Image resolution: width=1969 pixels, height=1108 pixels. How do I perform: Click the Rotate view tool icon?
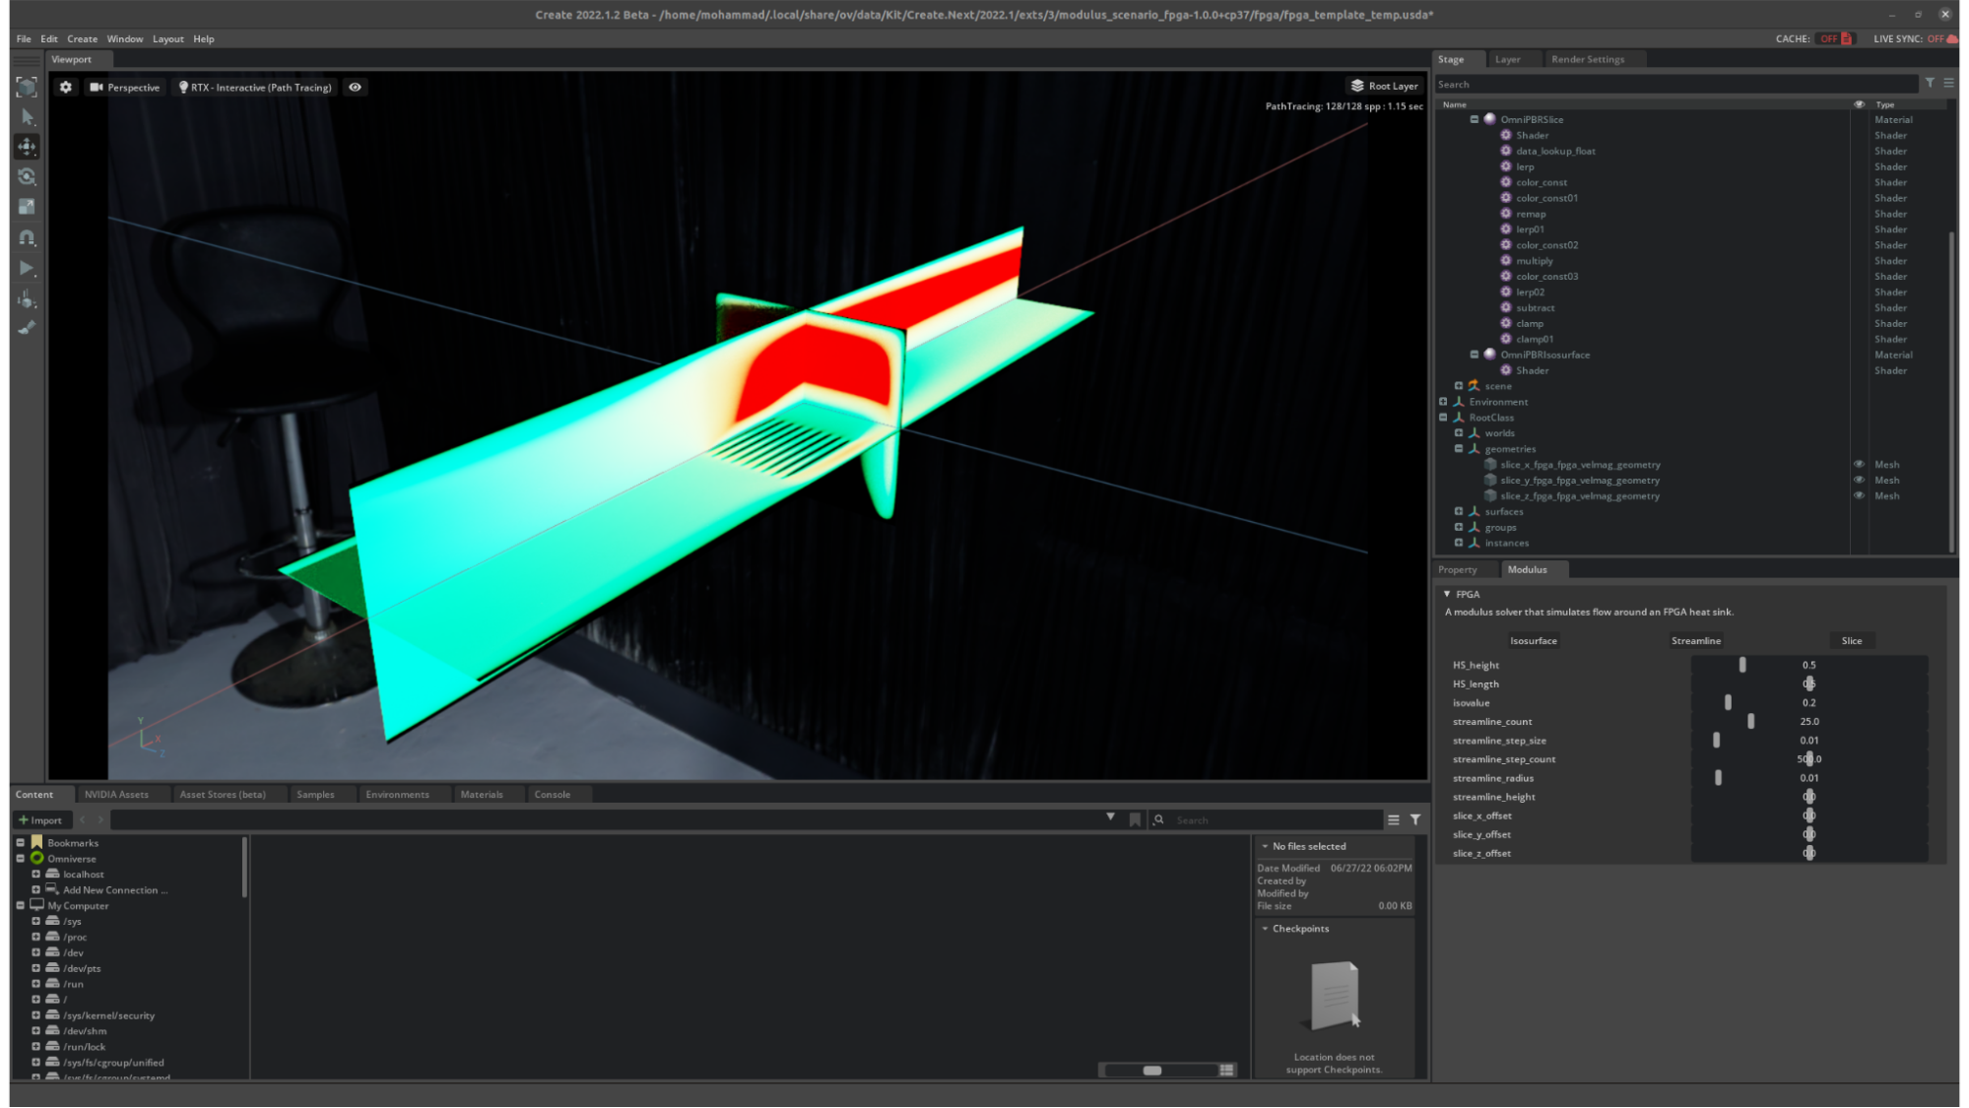tap(26, 176)
